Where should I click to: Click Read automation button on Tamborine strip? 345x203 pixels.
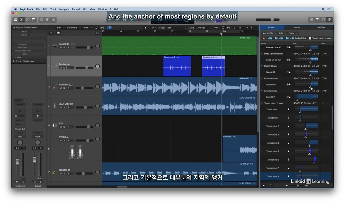[20, 137]
